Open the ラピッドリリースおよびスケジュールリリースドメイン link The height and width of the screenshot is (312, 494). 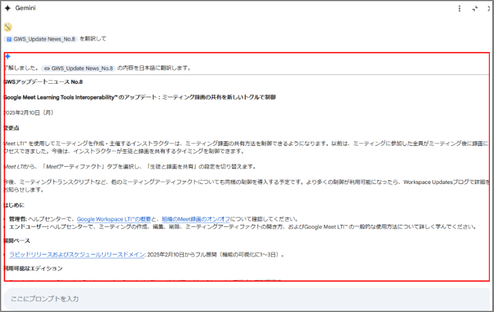(x=77, y=254)
